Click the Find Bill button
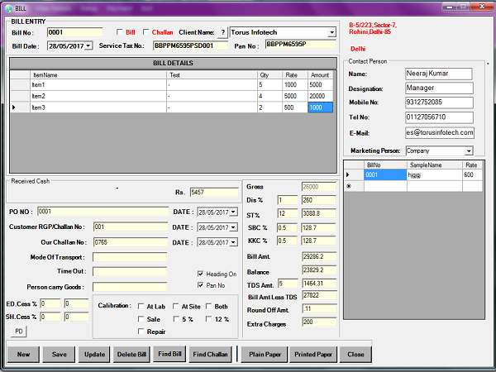This screenshot has width=496, height=372. pyautogui.click(x=169, y=354)
